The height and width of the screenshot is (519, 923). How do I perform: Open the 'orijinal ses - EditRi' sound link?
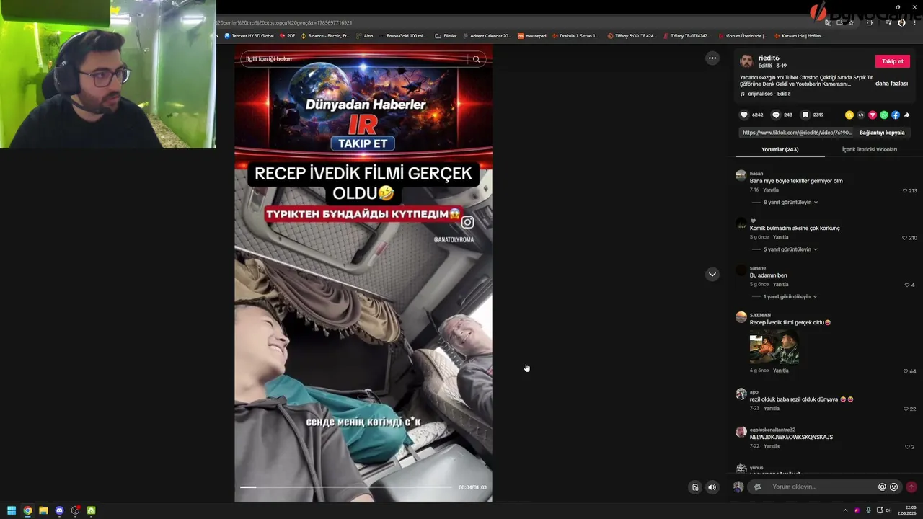(769, 94)
